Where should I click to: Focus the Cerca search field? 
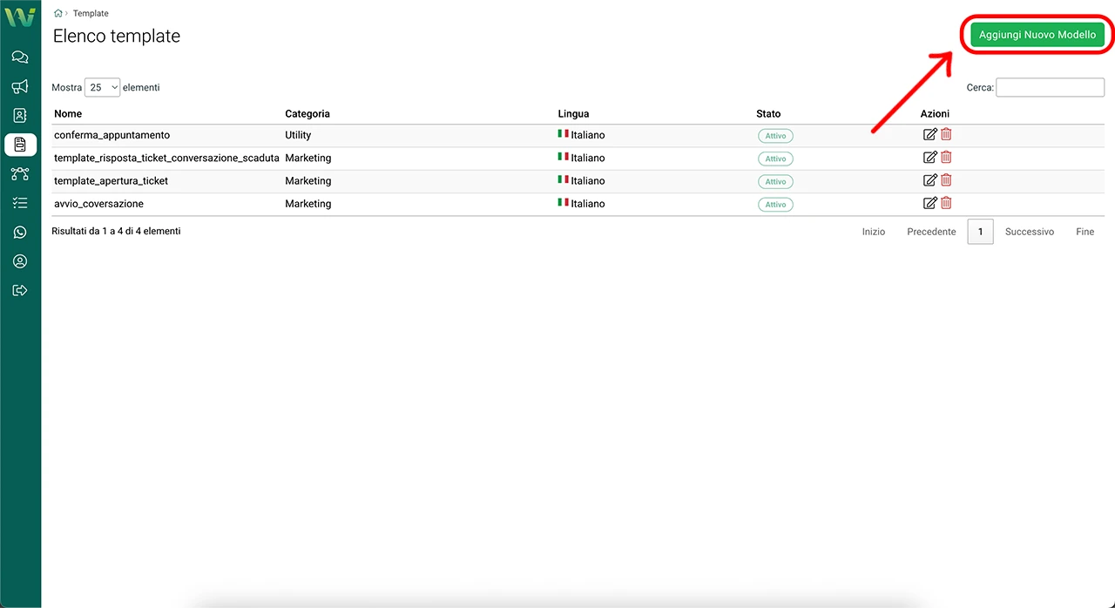click(x=1050, y=87)
